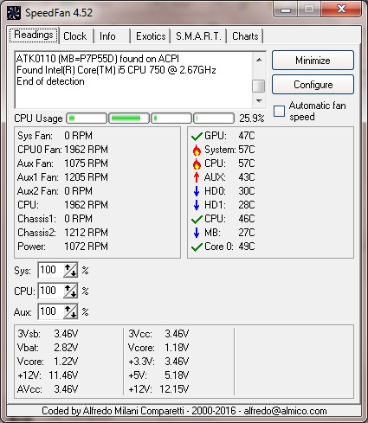Click the SpeedFan fan icon in title bar
The image size is (368, 423).
pos(13,13)
